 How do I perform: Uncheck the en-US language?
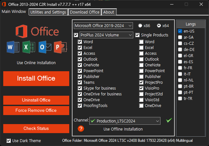(x=180, y=31)
